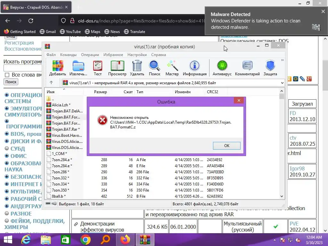This screenshot has width=328, height=246.
Task: Open the Команды menu
Action: click(68, 54)
